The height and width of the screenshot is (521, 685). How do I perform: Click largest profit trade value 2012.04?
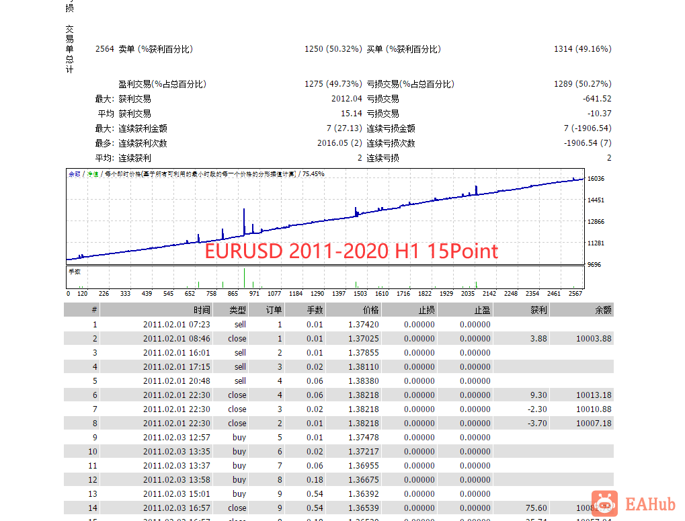click(x=347, y=99)
